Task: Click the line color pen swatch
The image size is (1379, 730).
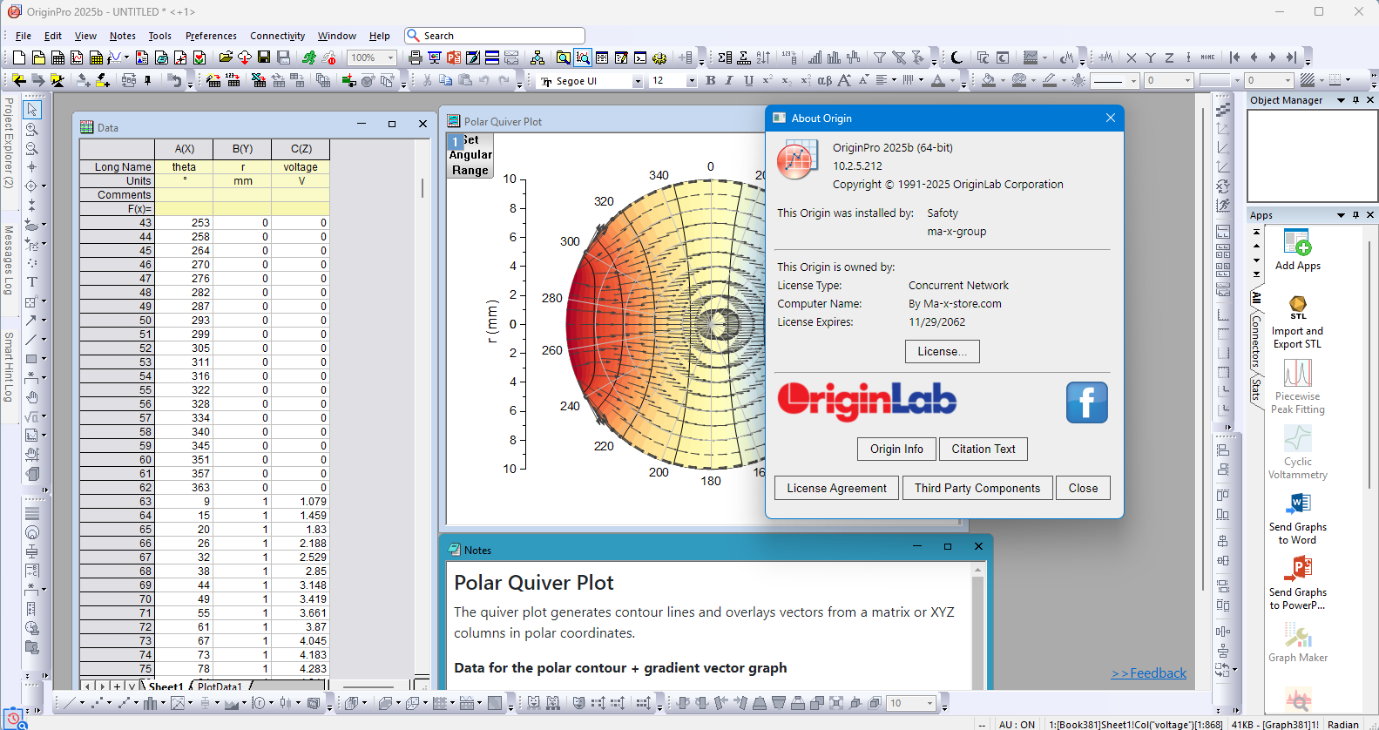Action: coord(1050,80)
